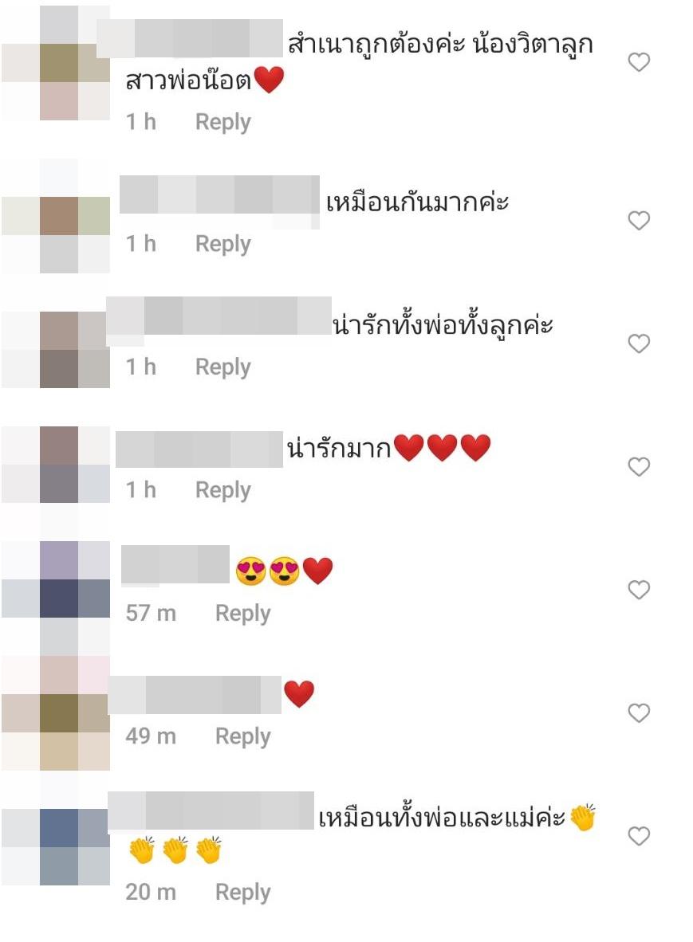Open username of 20 m commenter
Screen dimensions: 693x942
coord(211,811)
